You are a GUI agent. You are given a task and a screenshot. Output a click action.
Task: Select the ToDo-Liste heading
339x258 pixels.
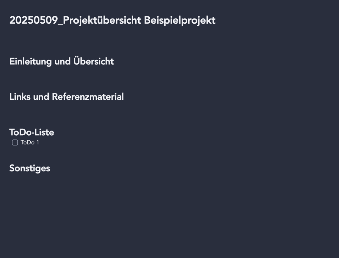click(32, 132)
